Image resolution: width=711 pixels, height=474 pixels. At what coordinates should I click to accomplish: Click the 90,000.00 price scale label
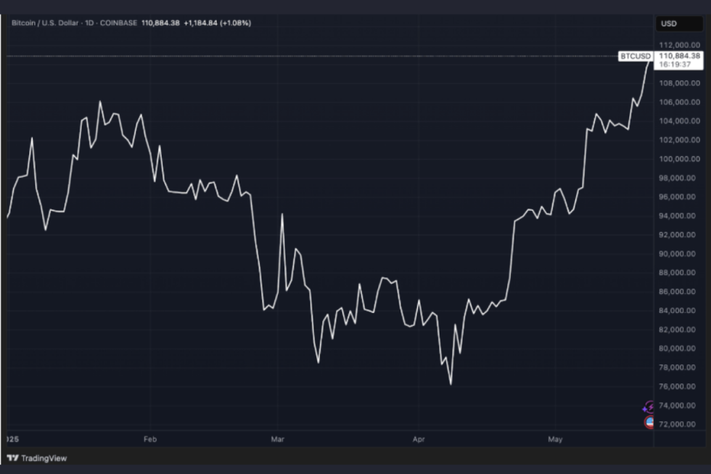pyautogui.click(x=677, y=253)
